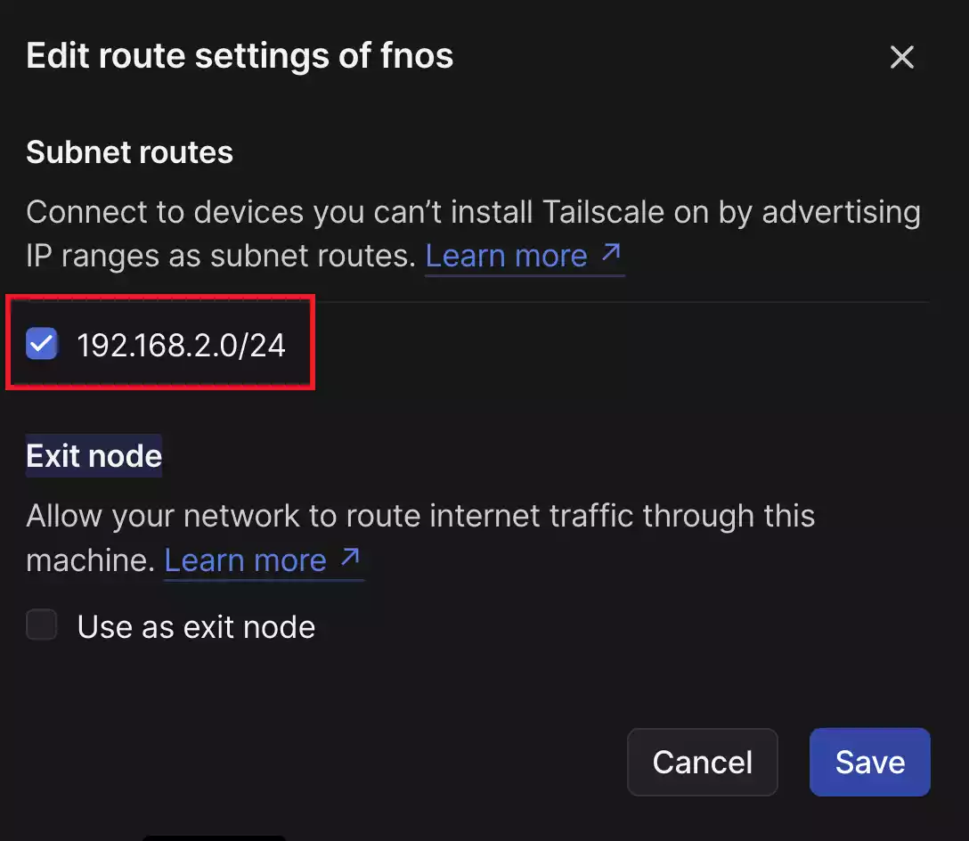
Task: Open Learn more link about exit nodes
Action: (246, 560)
